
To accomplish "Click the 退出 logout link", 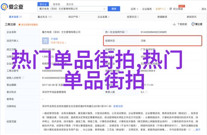I will (x=204, y=9).
